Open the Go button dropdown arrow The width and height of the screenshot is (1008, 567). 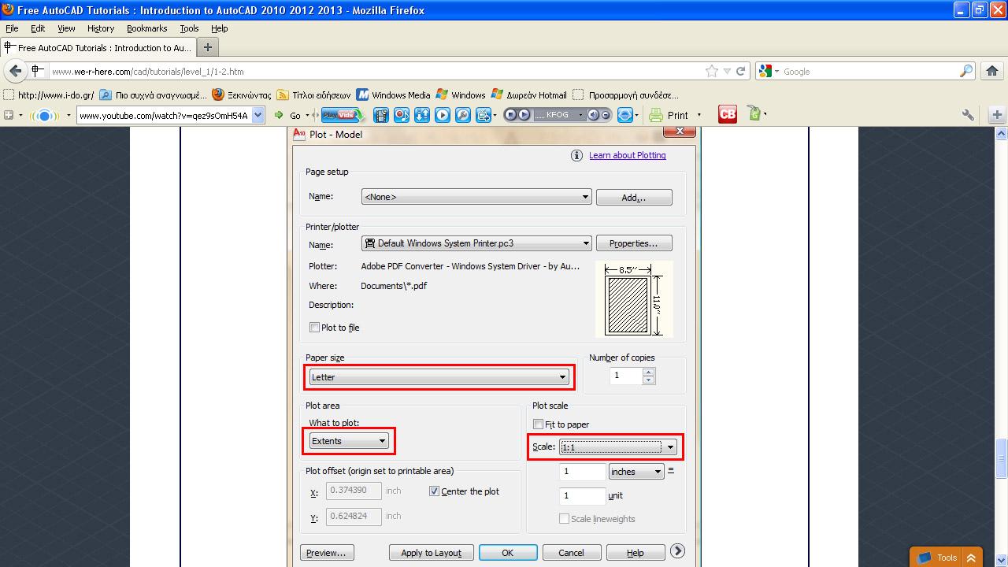point(308,115)
